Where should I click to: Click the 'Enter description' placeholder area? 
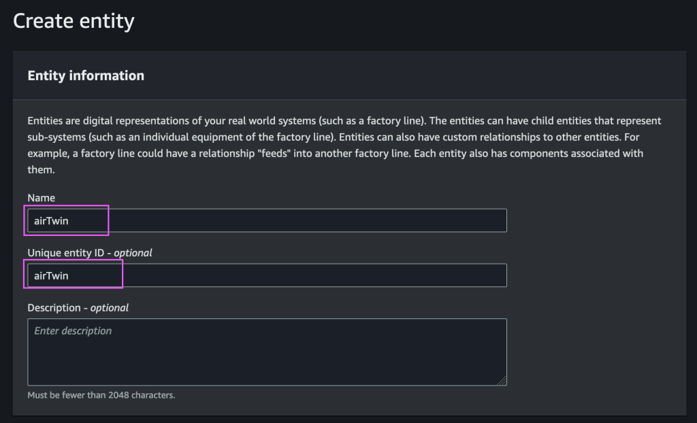72,331
